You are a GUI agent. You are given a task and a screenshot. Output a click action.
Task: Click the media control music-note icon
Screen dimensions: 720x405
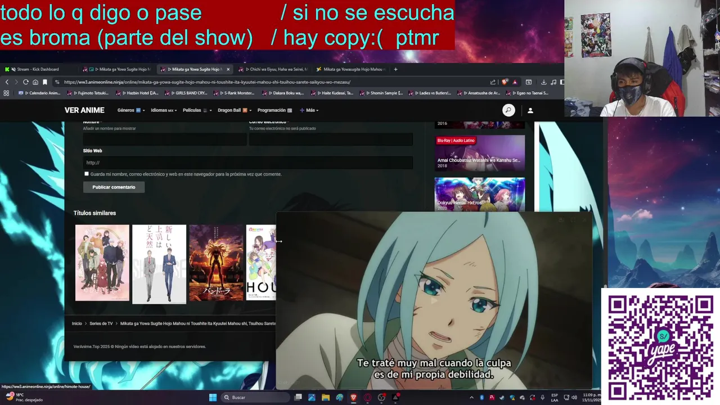point(553,82)
